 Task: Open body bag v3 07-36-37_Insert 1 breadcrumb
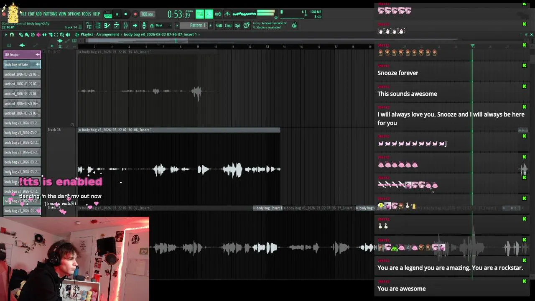click(x=160, y=34)
